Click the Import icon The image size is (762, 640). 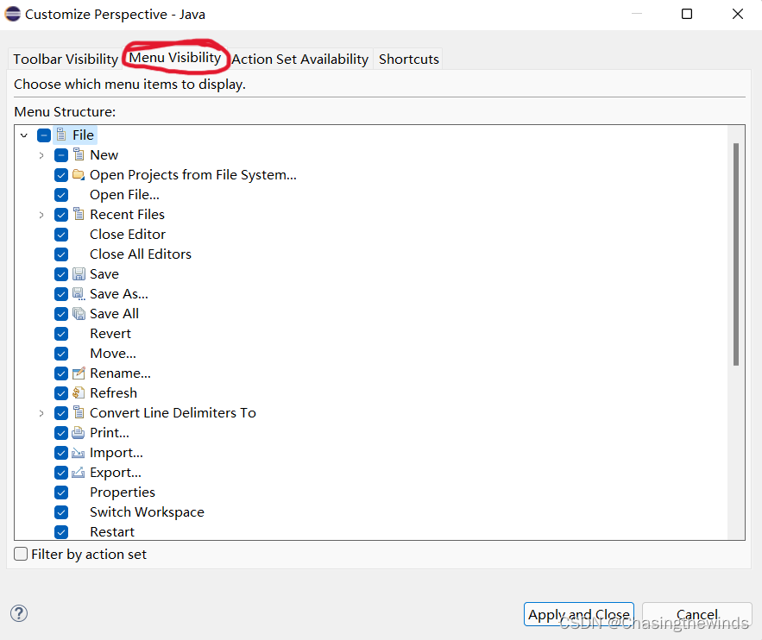[x=79, y=453]
